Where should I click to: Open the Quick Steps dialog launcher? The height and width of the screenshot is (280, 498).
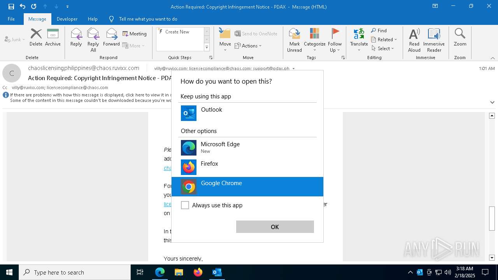click(211, 58)
